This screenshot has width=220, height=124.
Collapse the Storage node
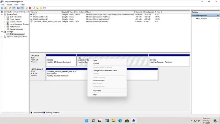tap(2, 32)
